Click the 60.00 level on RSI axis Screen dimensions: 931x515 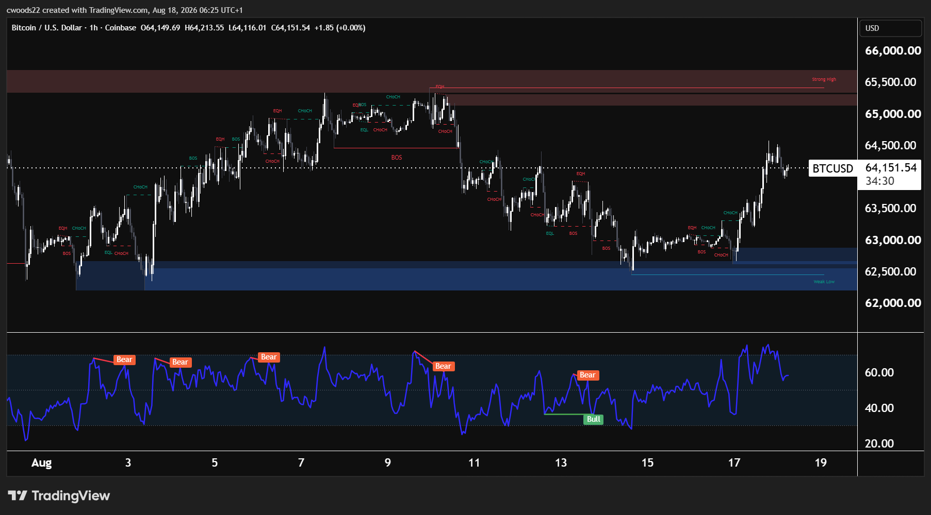(x=879, y=373)
